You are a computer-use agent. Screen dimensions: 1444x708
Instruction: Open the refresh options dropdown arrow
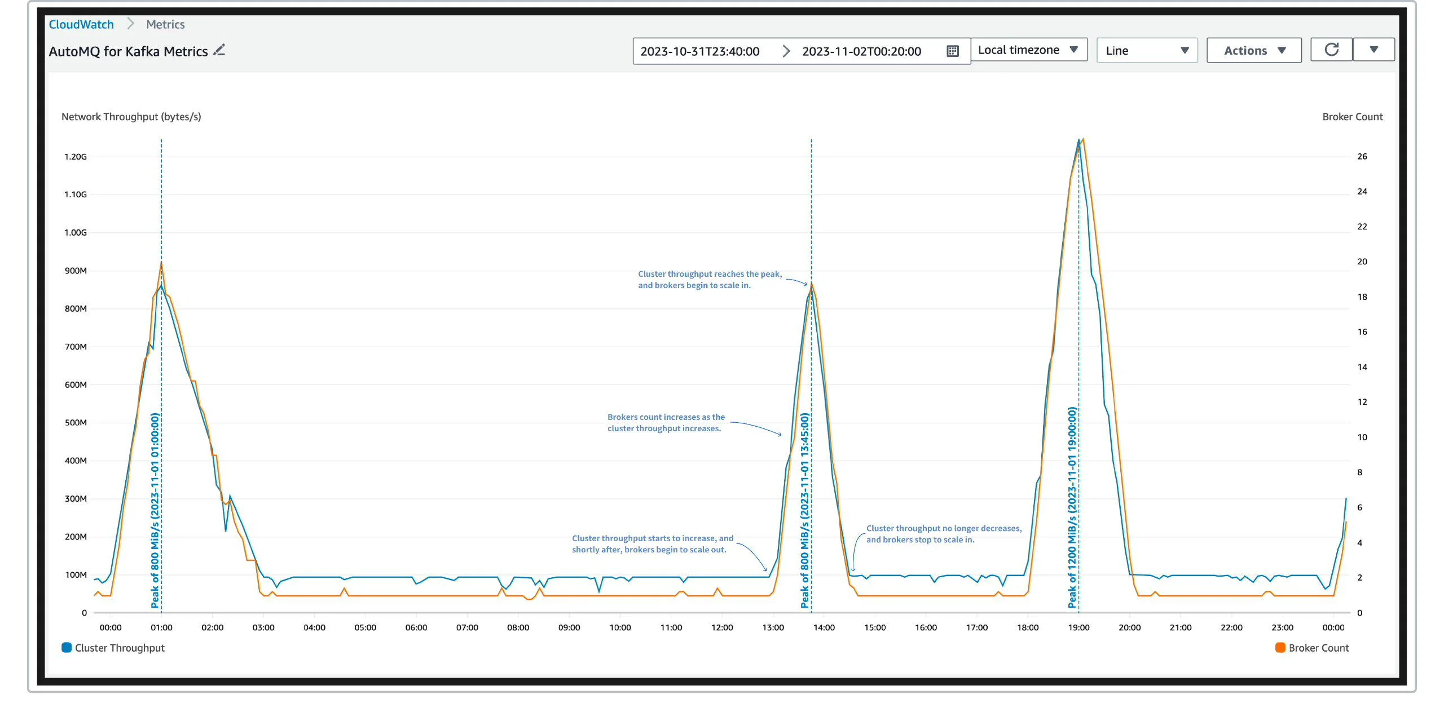1373,50
